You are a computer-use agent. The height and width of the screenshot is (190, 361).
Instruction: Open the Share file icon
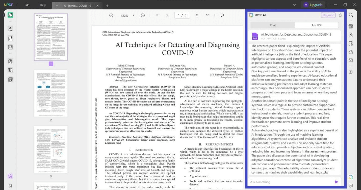coord(351,52)
